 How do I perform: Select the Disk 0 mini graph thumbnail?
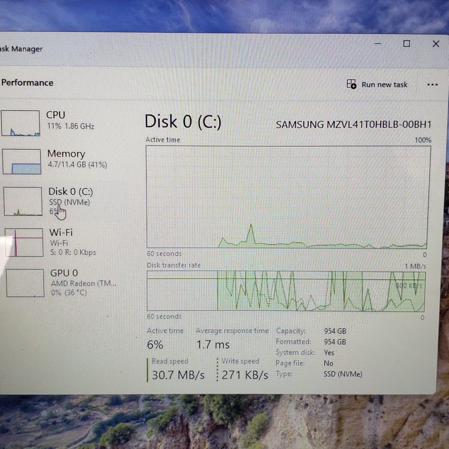[x=23, y=201]
